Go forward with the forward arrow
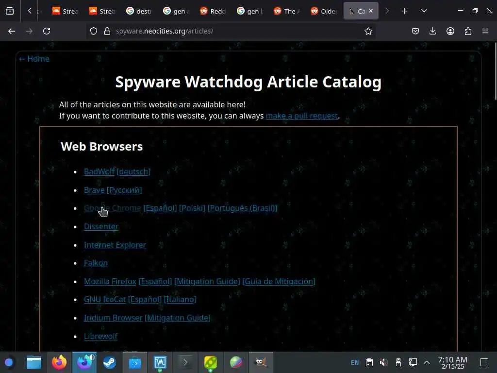This screenshot has height=373, width=497. [29, 31]
